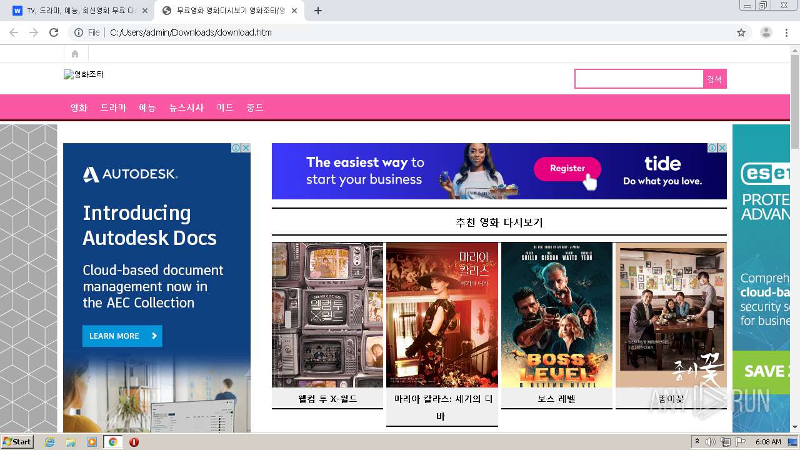Screen dimensions: 800x450
Task: Open a new browser tab
Action: pos(318,11)
